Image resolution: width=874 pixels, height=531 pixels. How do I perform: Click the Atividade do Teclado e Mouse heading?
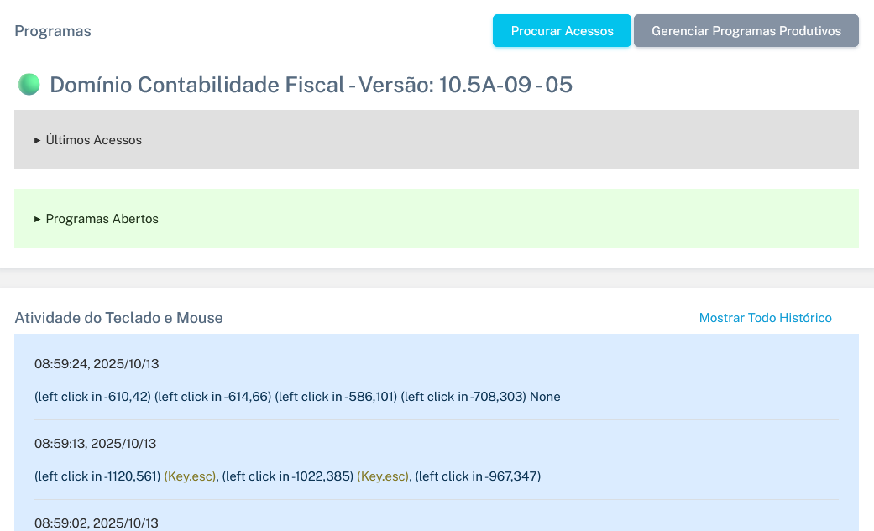coord(118,318)
